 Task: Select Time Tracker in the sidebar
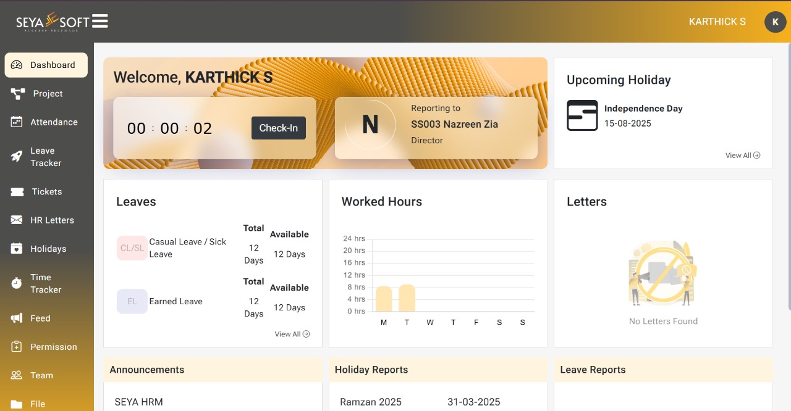point(46,283)
